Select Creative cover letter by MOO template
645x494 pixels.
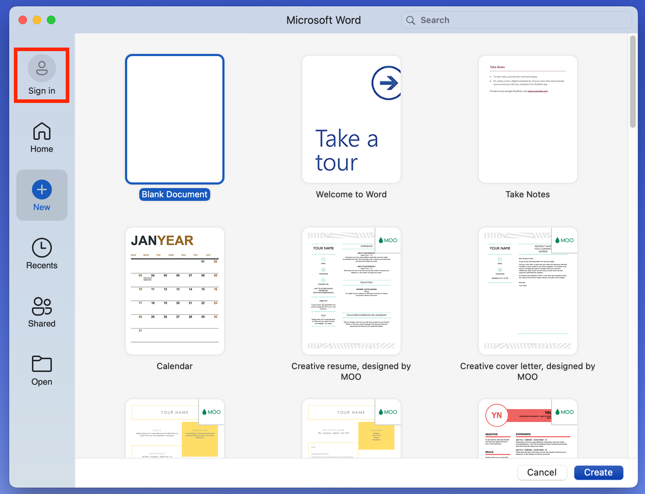point(528,291)
